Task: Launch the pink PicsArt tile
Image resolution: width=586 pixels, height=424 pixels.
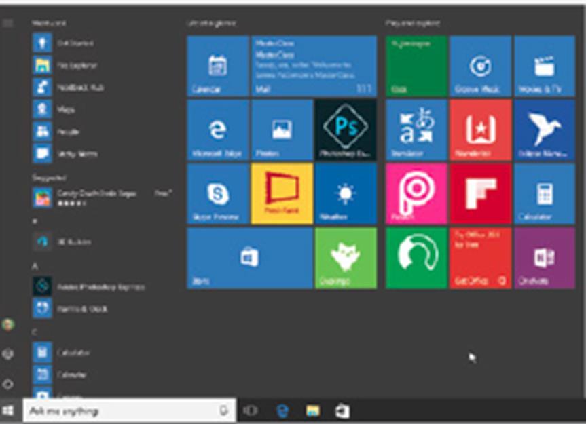Action: tap(416, 194)
